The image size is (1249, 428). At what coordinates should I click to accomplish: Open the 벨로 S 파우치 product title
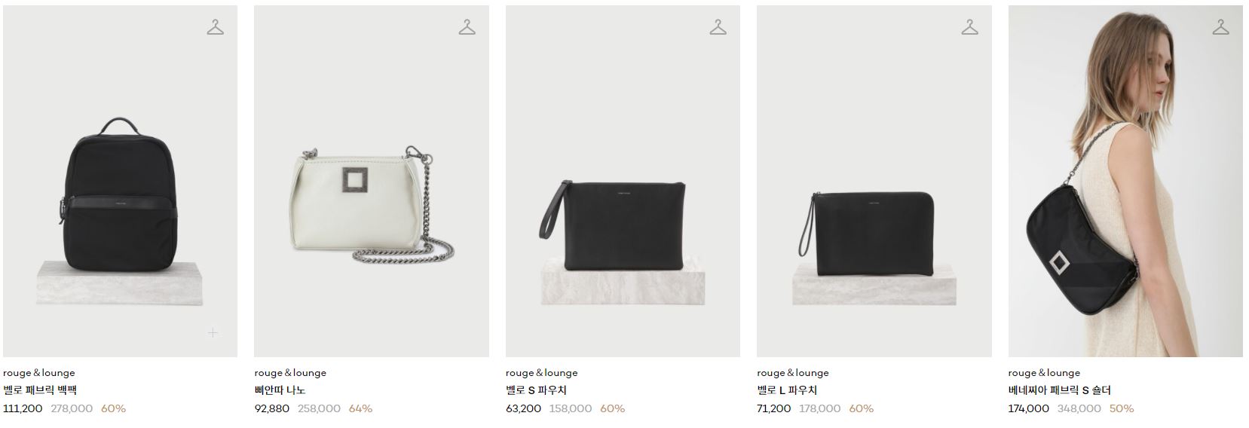[x=536, y=390]
